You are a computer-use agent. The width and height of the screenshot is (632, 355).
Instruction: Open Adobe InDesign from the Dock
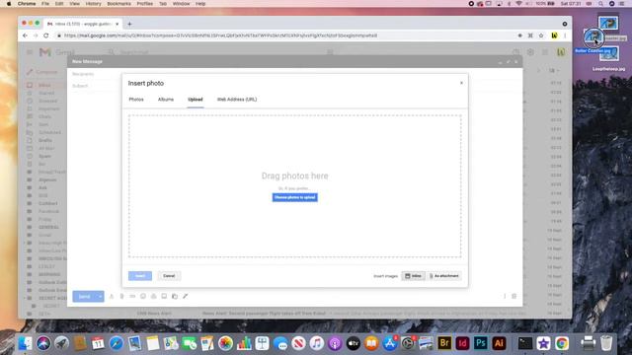pos(462,343)
